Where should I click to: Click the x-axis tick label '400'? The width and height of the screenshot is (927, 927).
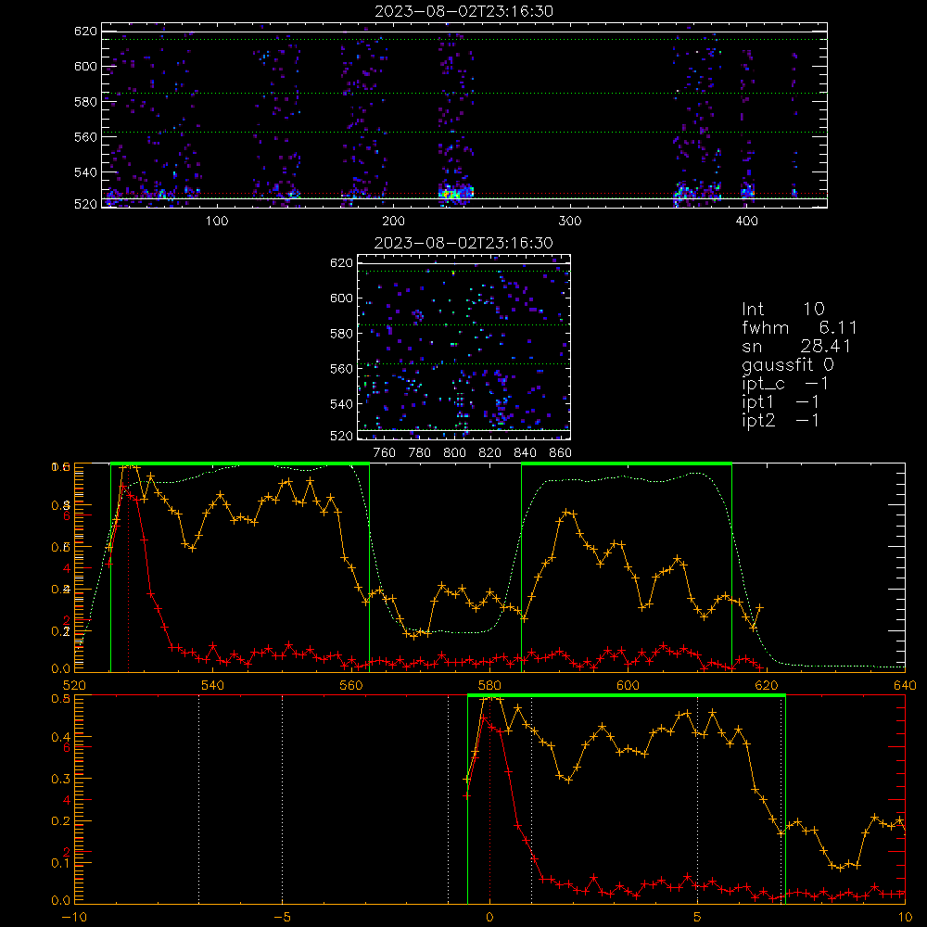tap(746, 222)
